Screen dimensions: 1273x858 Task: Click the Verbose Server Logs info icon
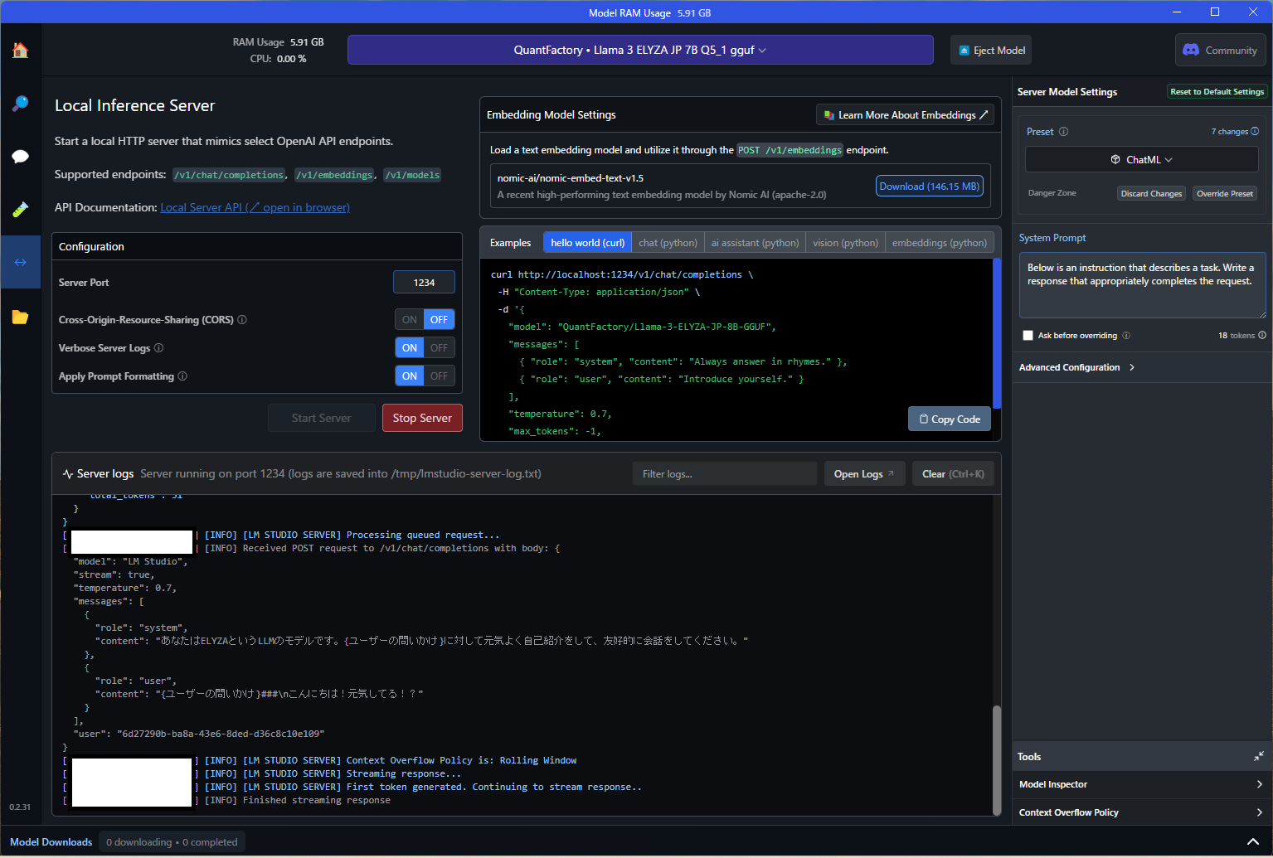click(x=158, y=348)
